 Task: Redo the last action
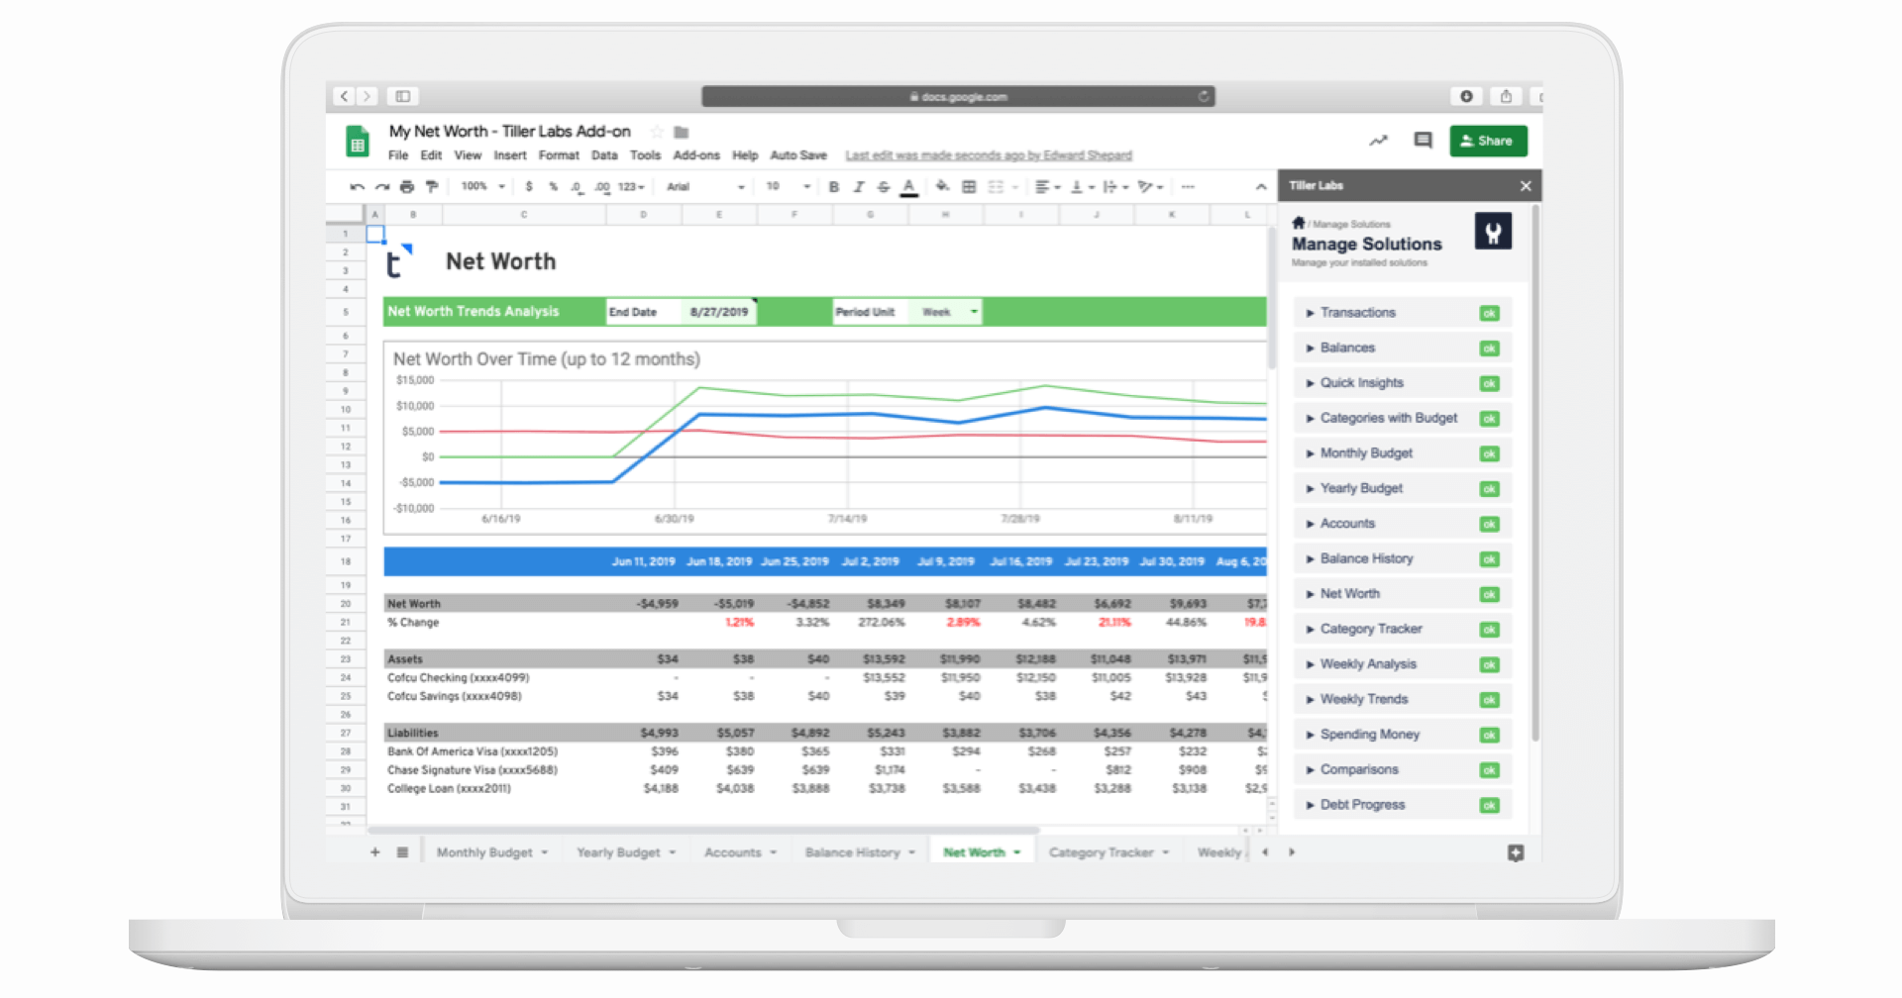click(381, 186)
